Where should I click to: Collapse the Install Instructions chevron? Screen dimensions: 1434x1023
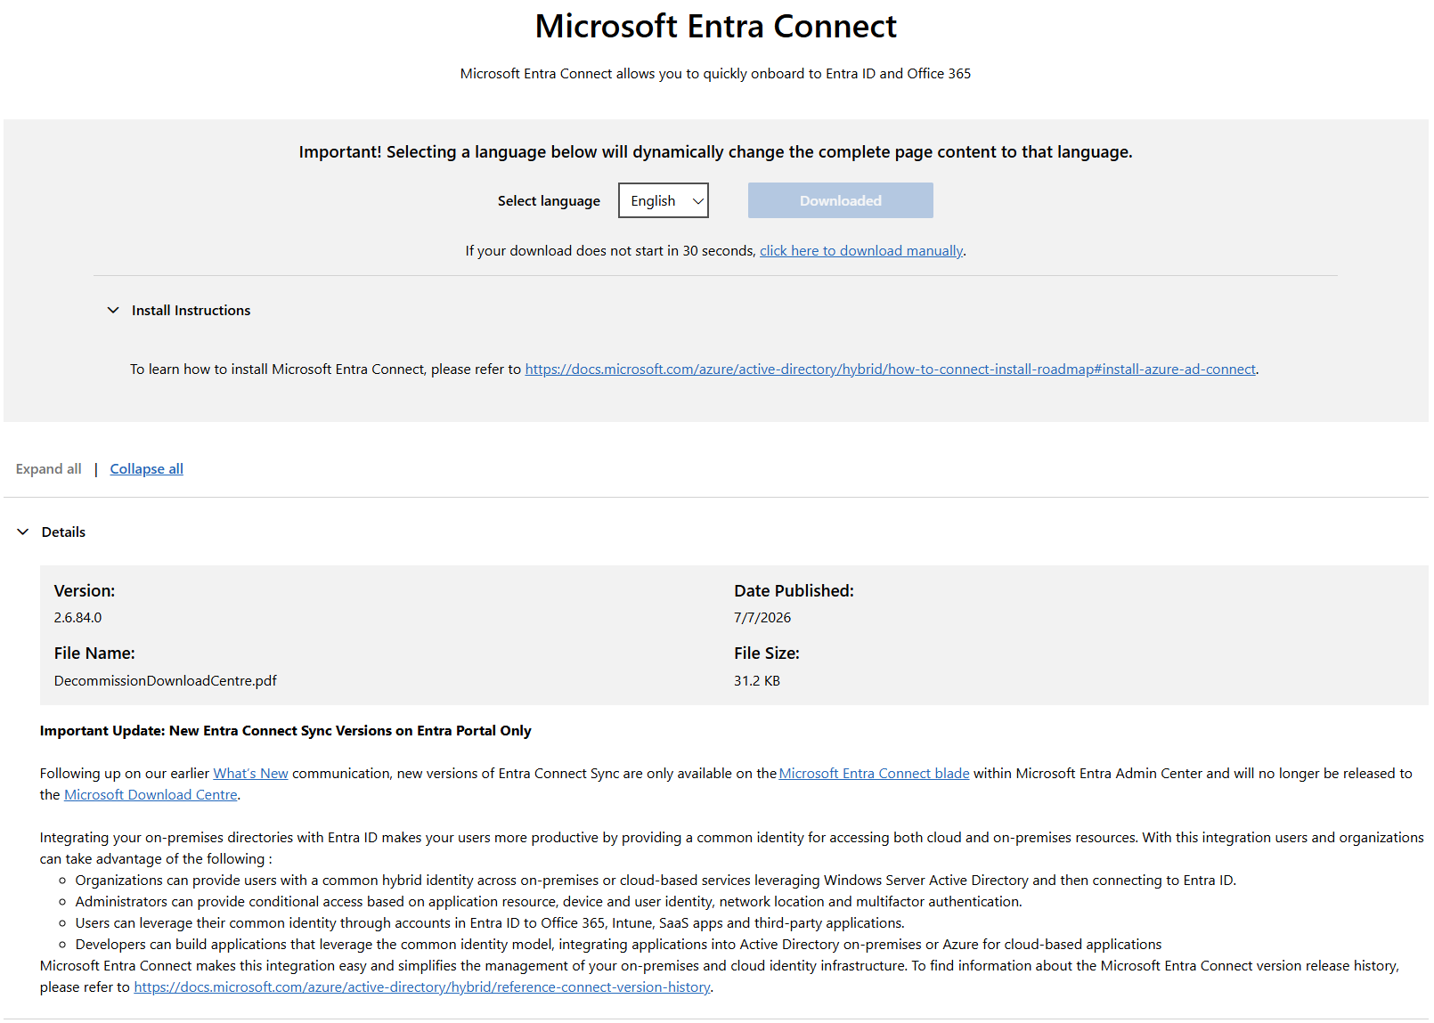(113, 310)
